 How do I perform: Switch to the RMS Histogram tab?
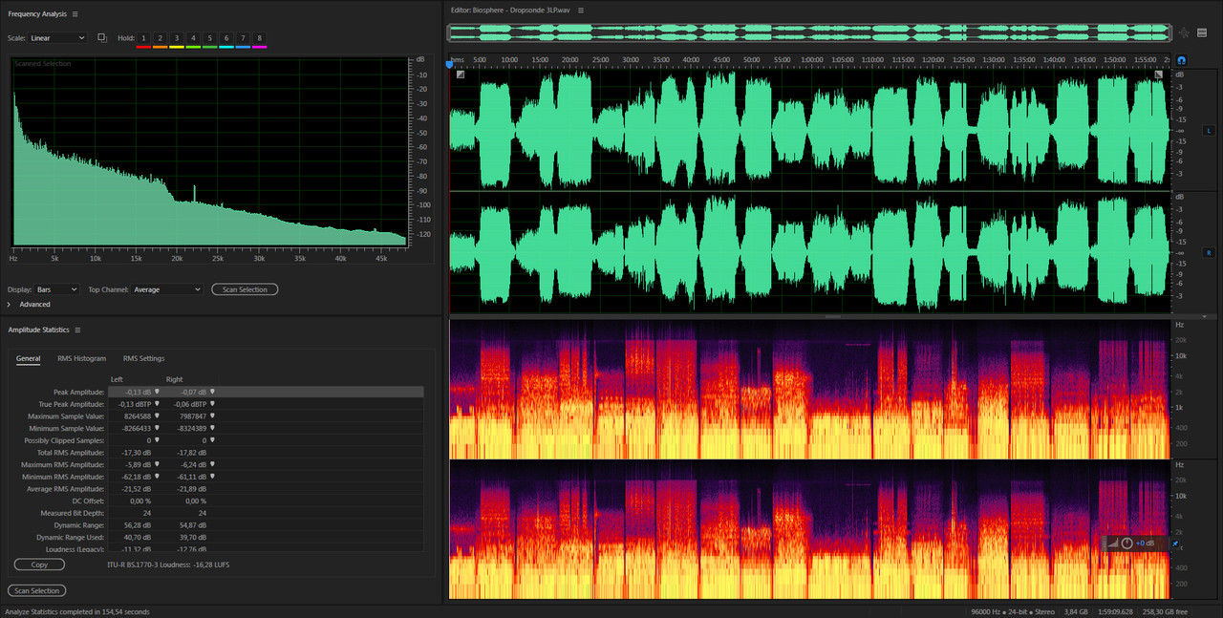click(81, 358)
